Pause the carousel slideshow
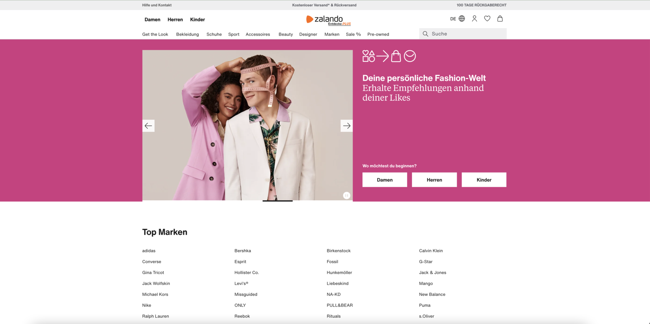 [x=347, y=196]
